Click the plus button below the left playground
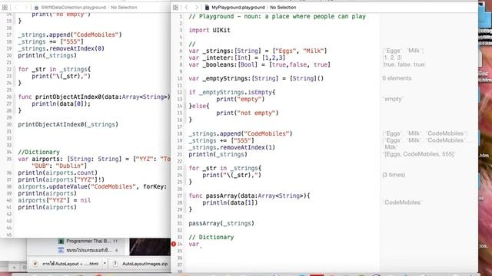The height and width of the screenshot is (276, 492). (x=14, y=268)
